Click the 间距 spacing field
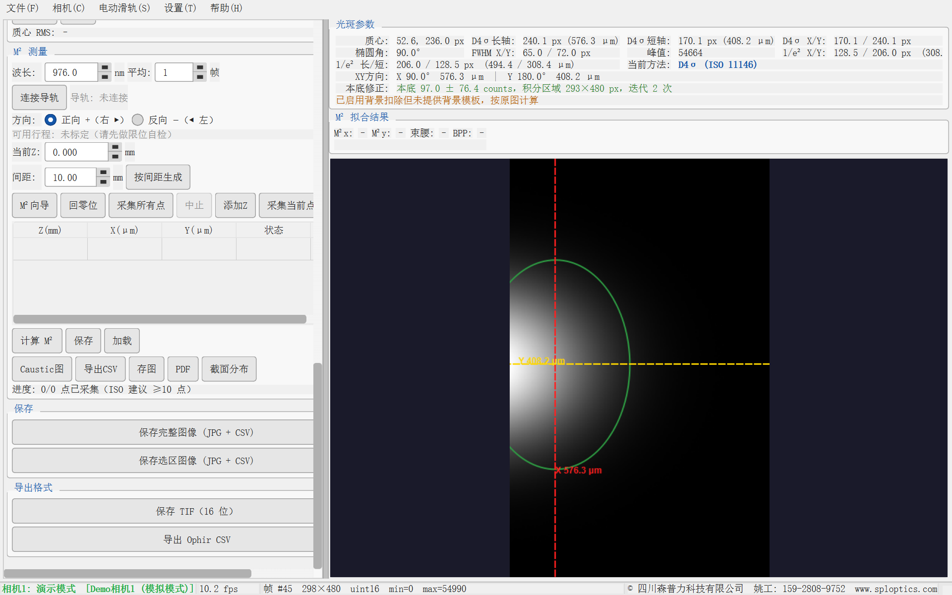952x595 pixels. point(71,177)
